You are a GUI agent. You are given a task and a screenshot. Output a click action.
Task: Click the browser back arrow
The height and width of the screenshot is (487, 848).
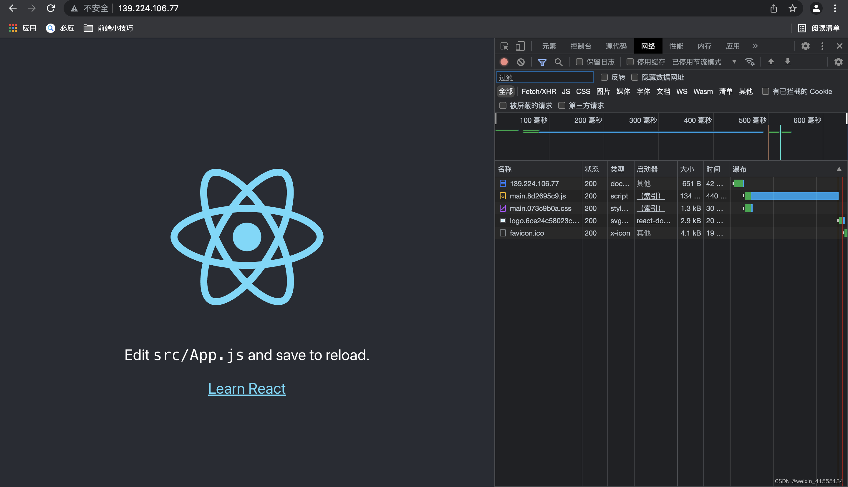pos(13,8)
